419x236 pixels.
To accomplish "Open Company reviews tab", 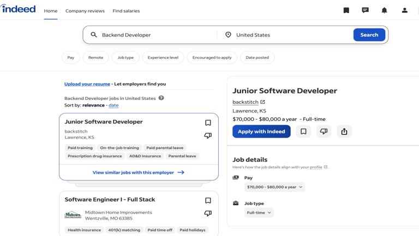I will point(85,11).
